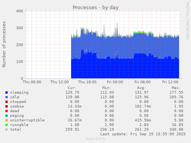Click sleeping minimum value 112.03

107,93
